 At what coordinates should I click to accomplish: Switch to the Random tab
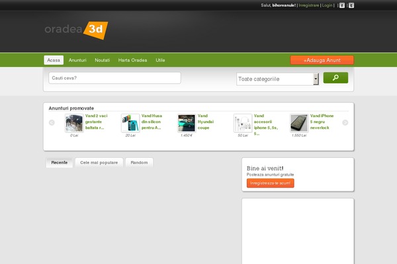click(139, 162)
